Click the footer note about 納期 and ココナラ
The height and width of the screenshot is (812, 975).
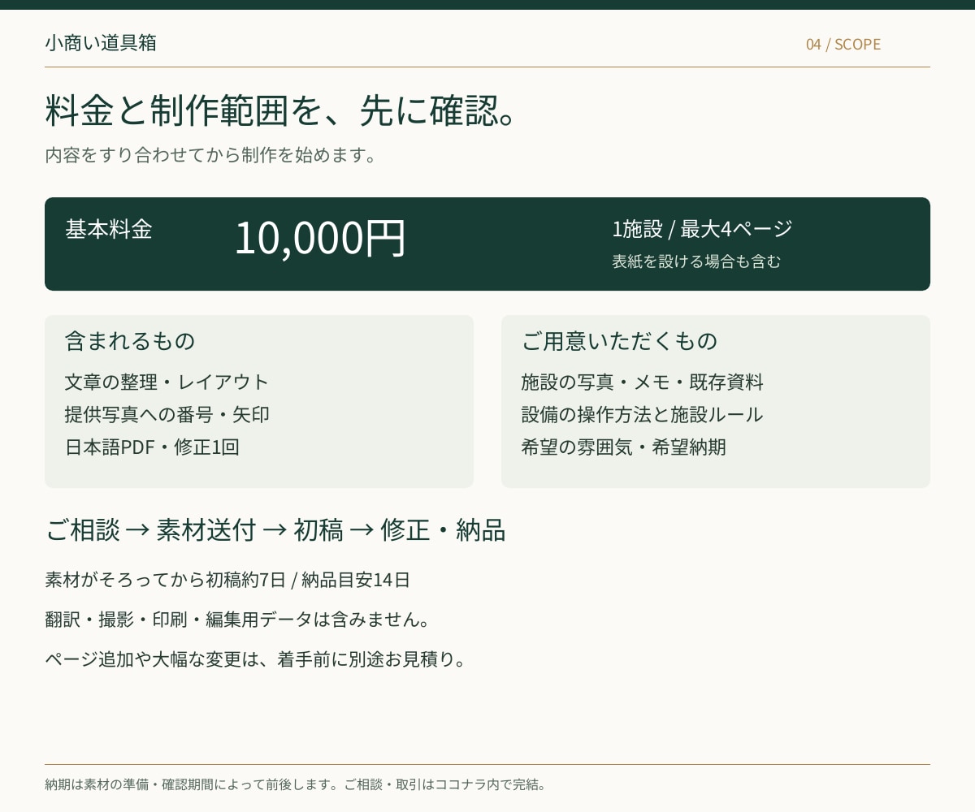297,784
